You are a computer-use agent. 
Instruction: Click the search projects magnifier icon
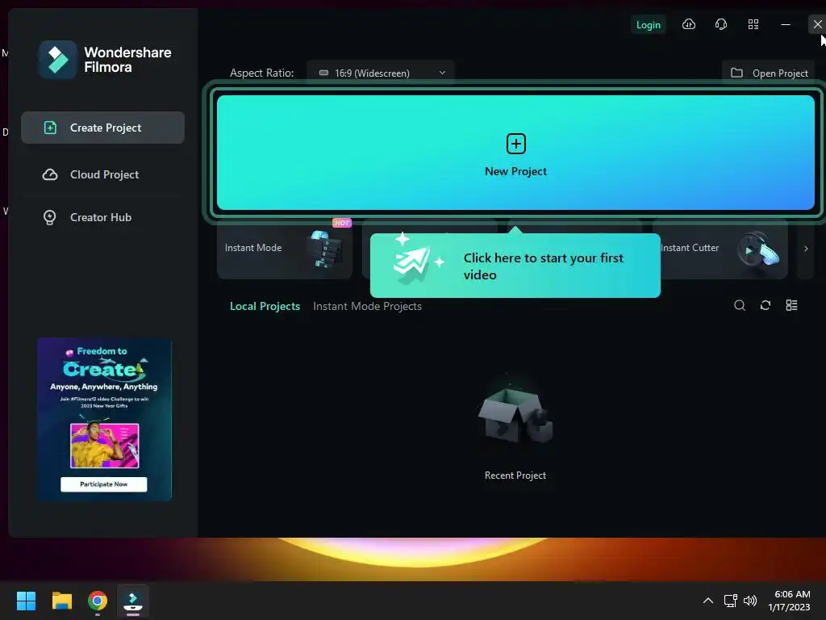[x=740, y=305]
